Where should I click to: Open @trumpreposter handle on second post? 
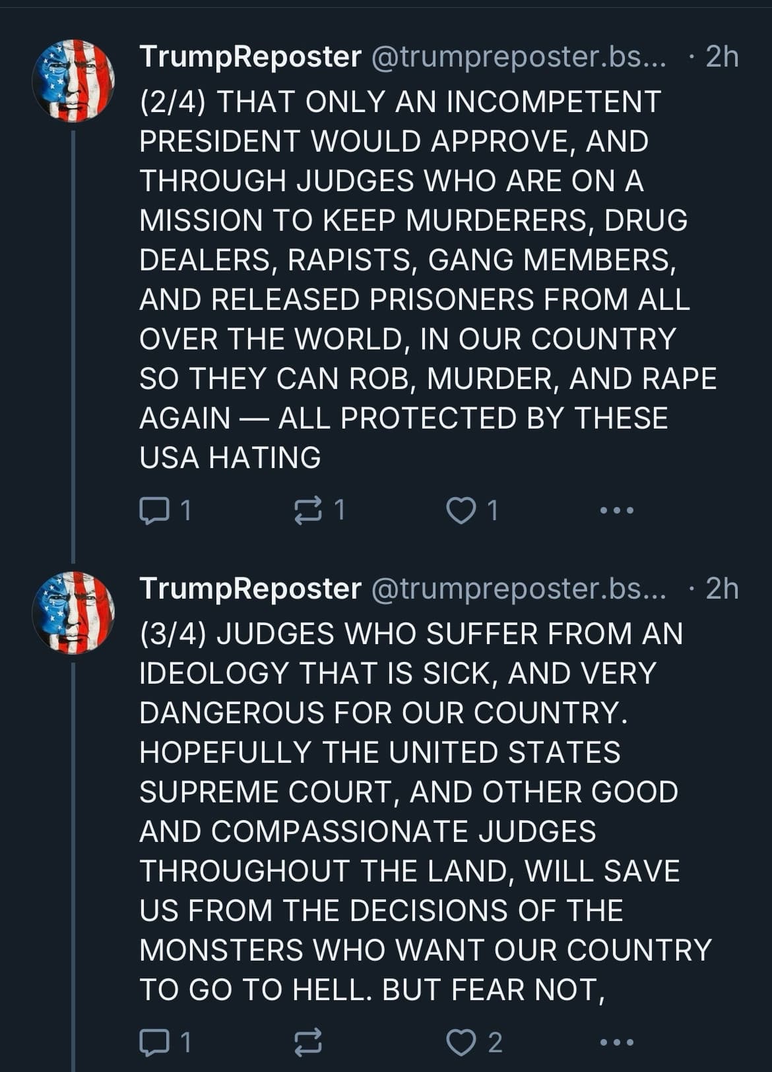519,589
